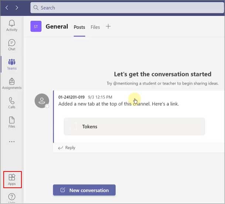
Task: Open Chat from the sidebar
Action: (12, 45)
